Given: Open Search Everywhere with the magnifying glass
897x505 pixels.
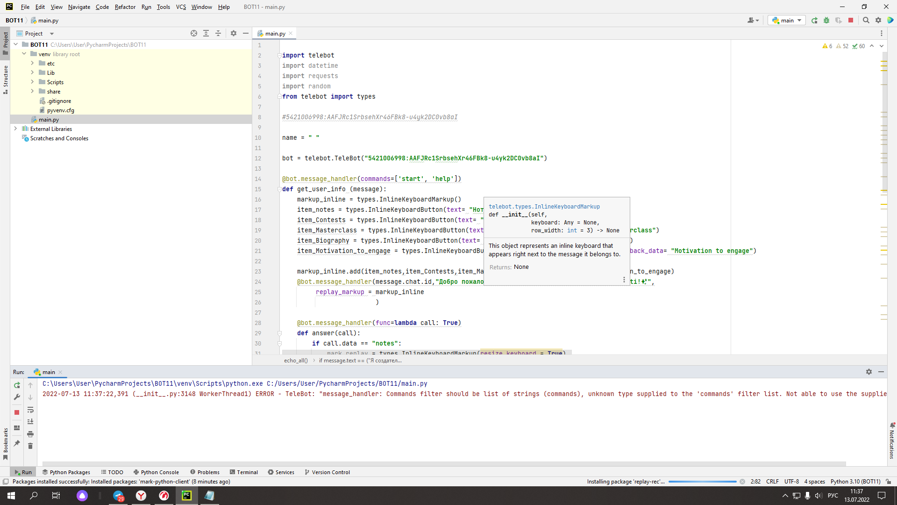Looking at the screenshot, I should pyautogui.click(x=866, y=20).
